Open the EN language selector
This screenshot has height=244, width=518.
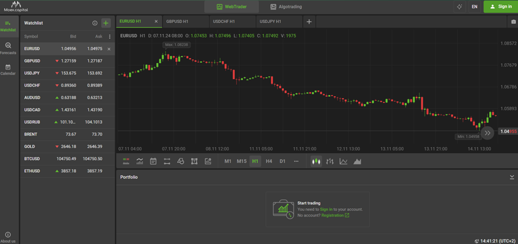point(475,6)
